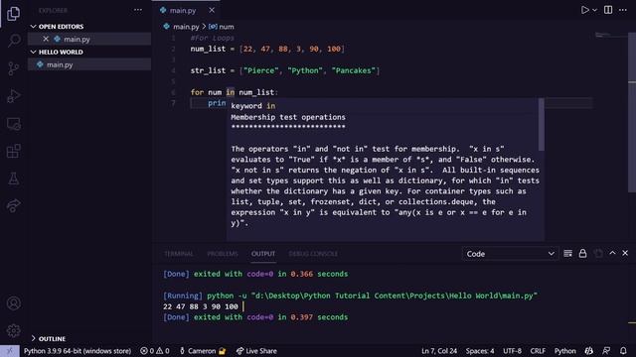Split the editor to the right

[x=608, y=10]
